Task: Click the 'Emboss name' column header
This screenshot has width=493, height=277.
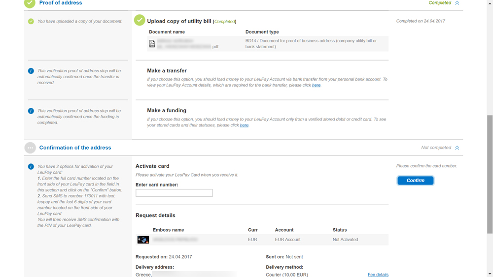Action: [168, 230]
